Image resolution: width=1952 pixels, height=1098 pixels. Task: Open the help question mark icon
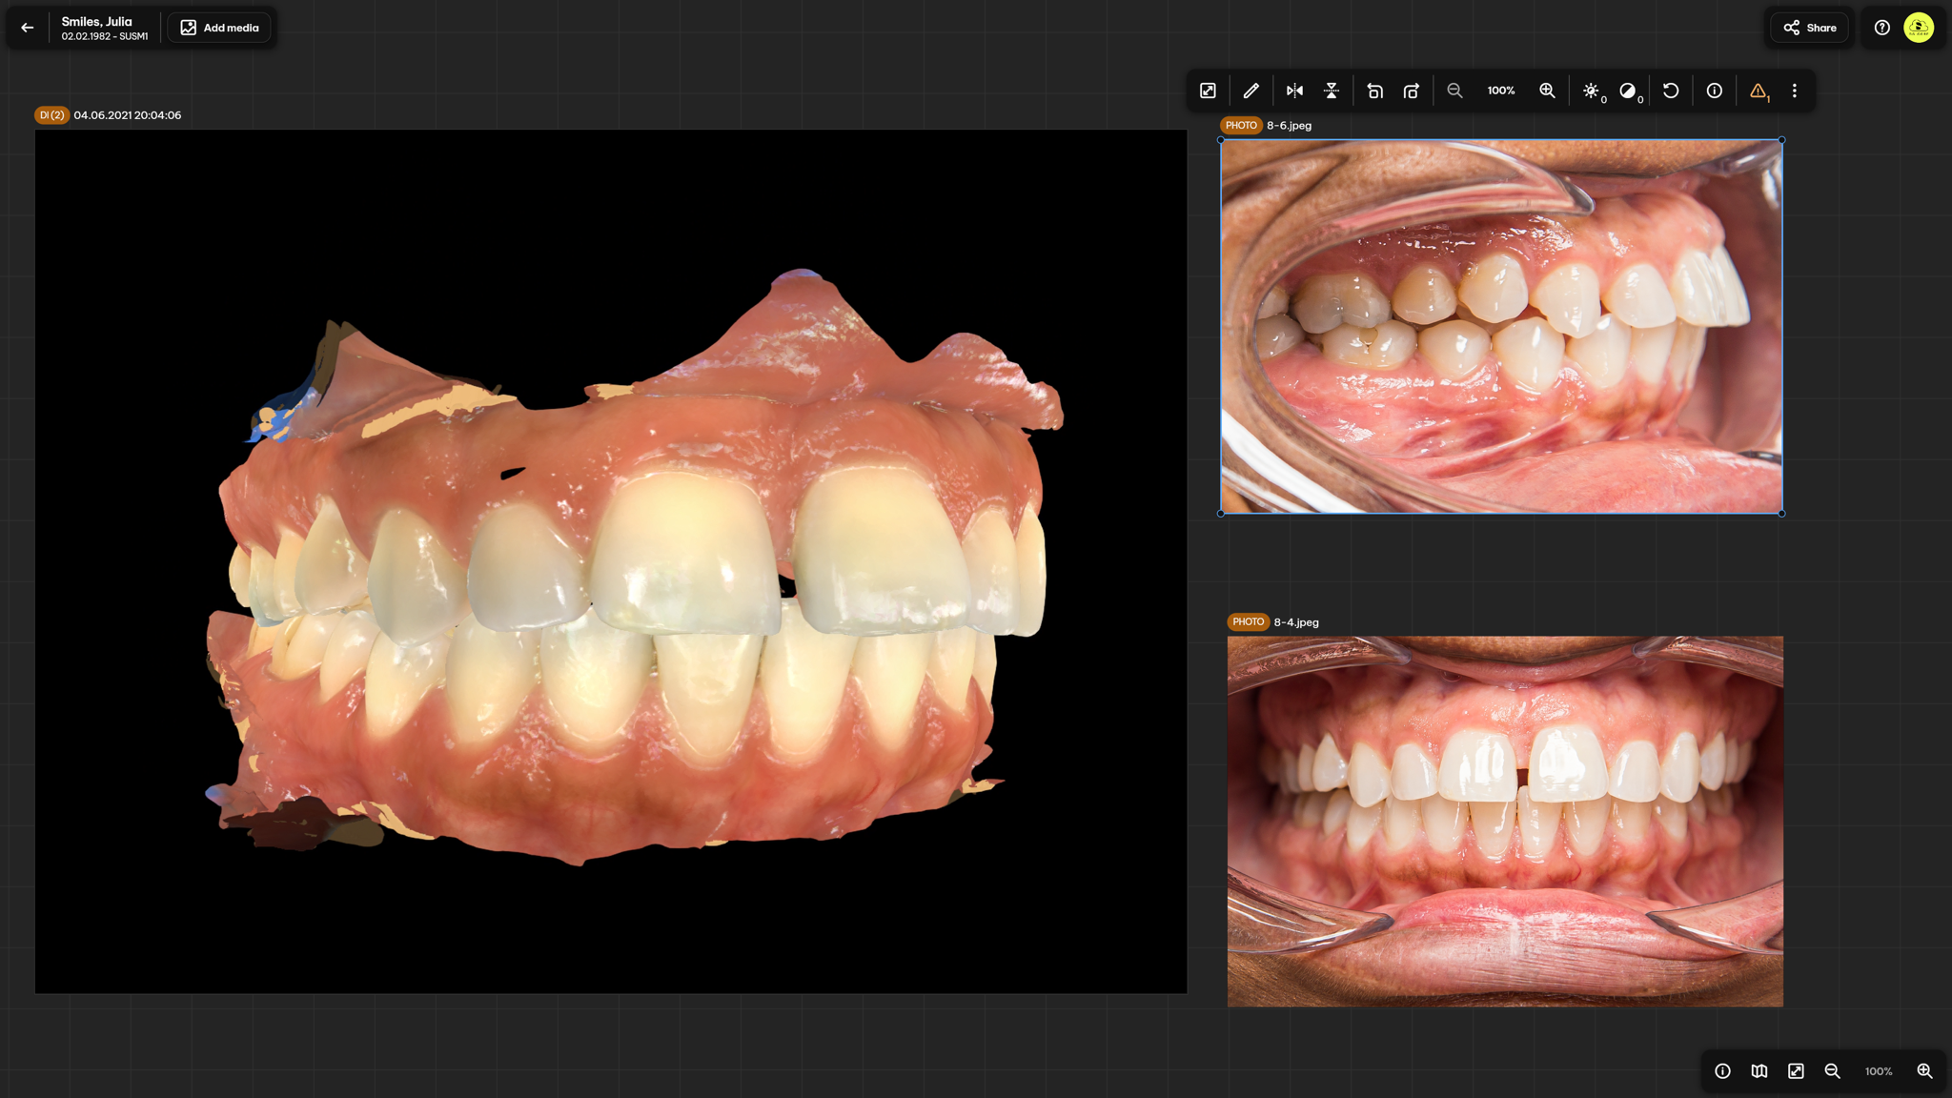[x=1881, y=28]
